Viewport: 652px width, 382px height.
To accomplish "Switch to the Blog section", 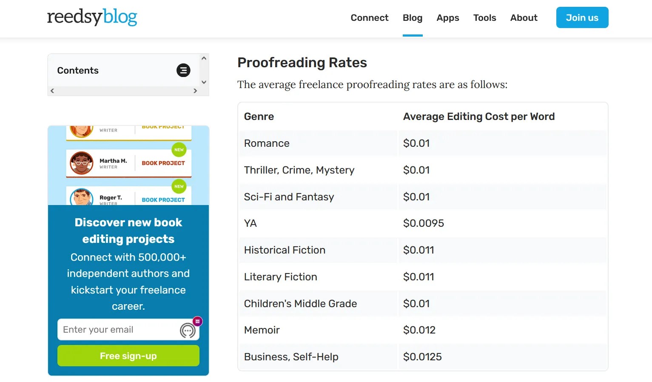I will (x=412, y=17).
